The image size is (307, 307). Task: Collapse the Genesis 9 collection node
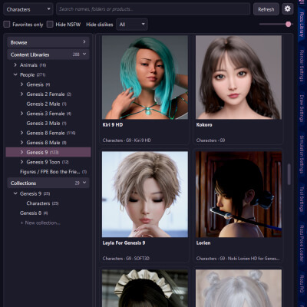coord(15,193)
